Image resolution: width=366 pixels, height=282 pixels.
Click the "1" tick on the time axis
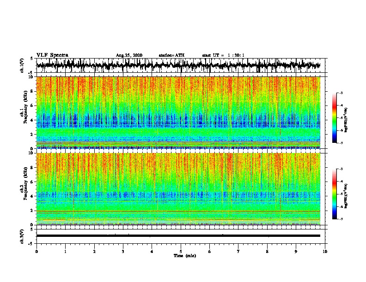pyautogui.click(x=65, y=251)
